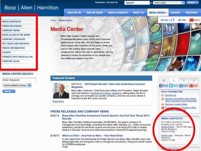
Task: Click the header Search text field
Action: pyautogui.click(x=137, y=3)
